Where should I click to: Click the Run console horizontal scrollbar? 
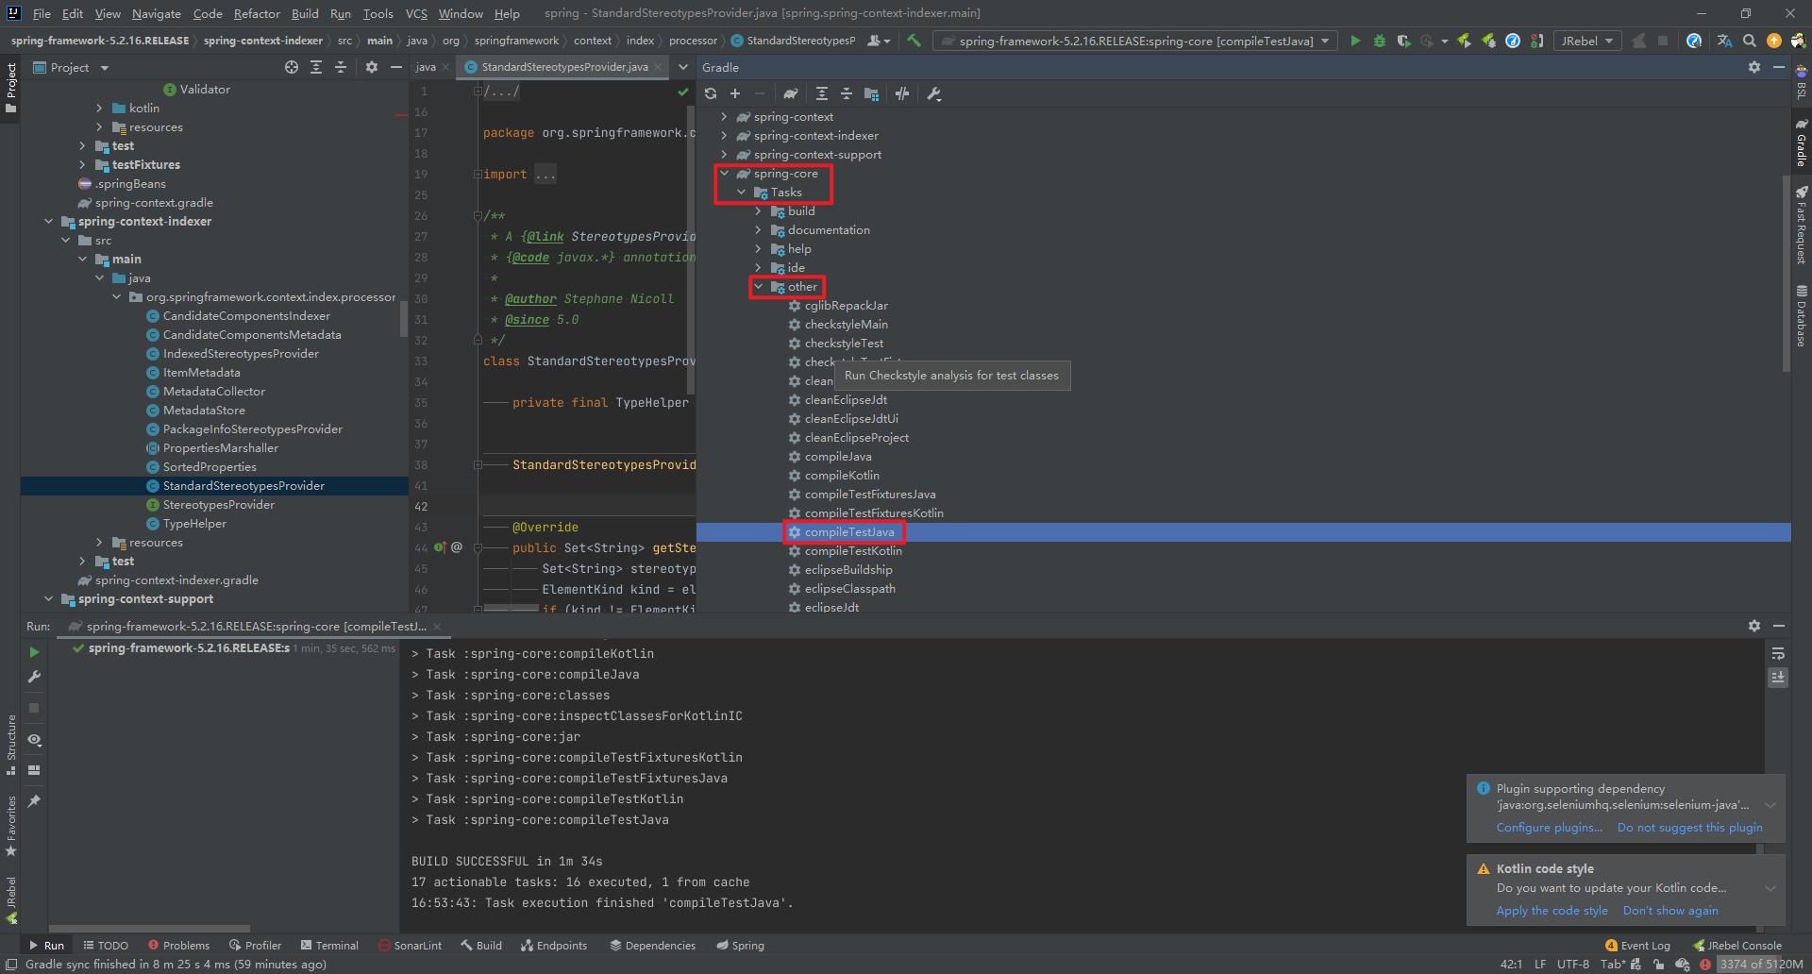(x=149, y=929)
